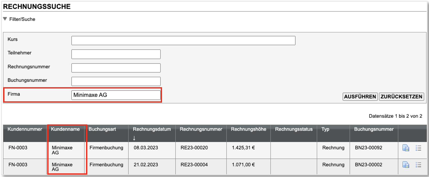
Task: Sort by Buchungsart column header
Action: 102,129
